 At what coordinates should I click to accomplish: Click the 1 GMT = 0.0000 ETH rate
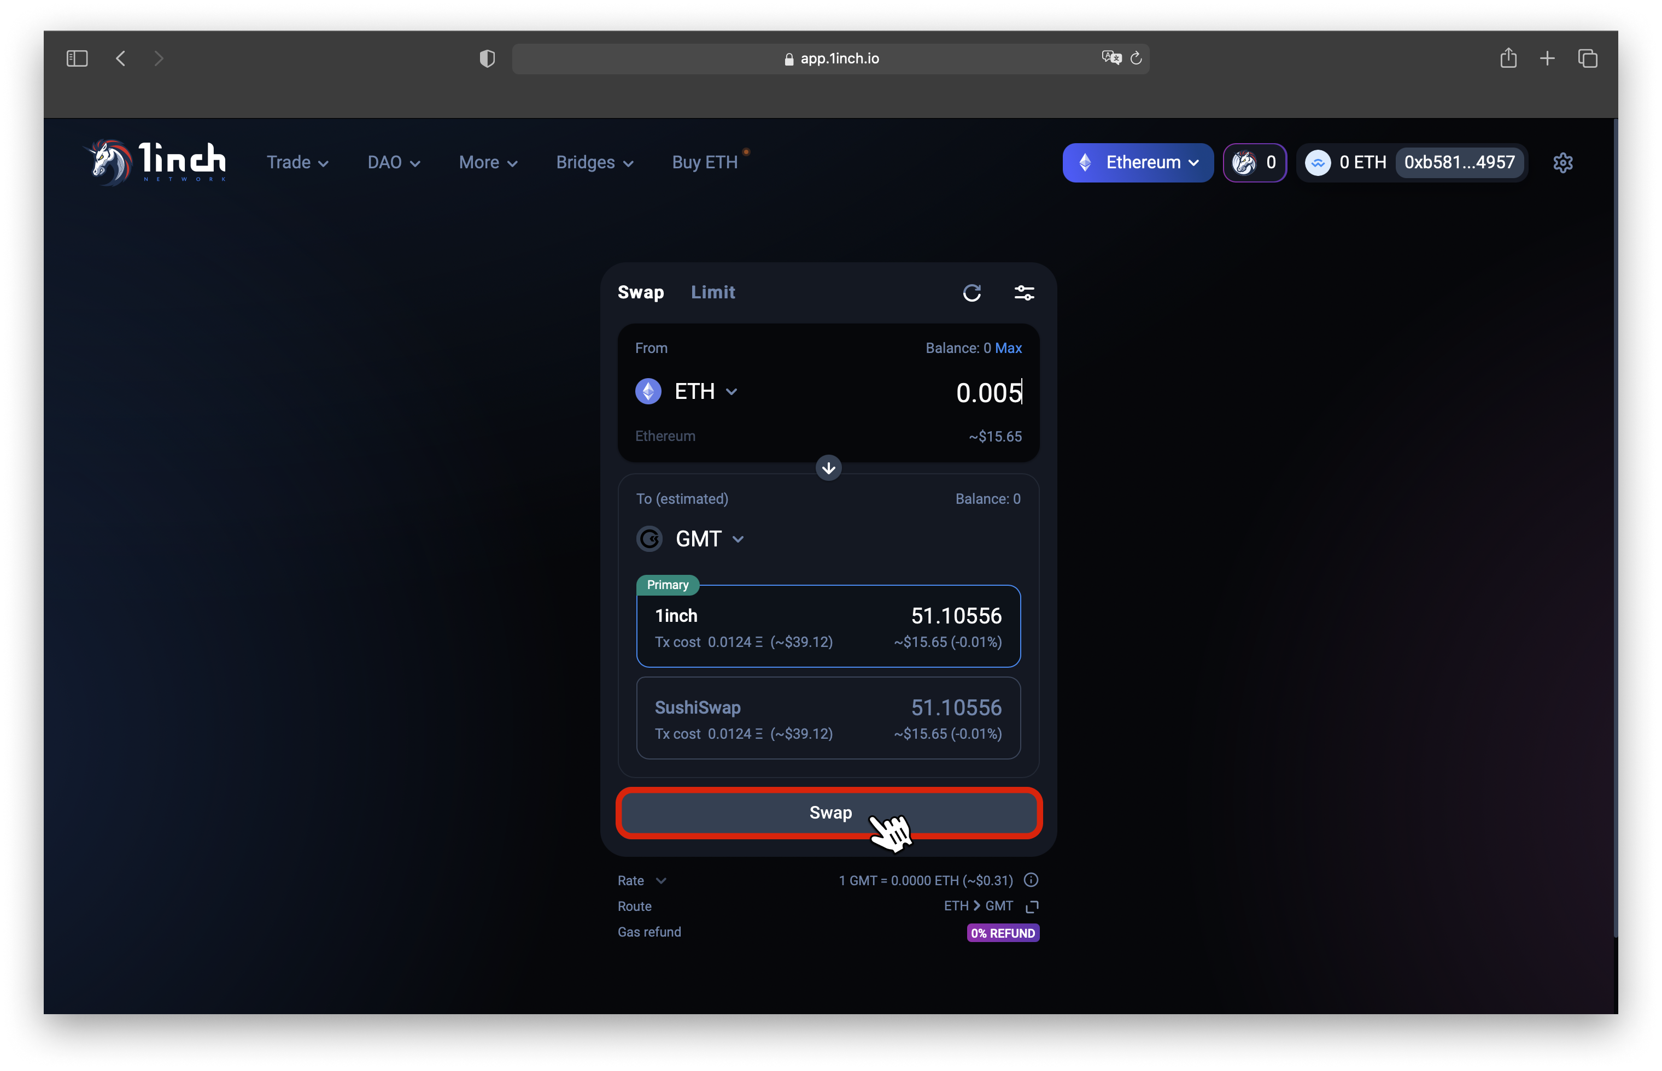pyautogui.click(x=926, y=880)
